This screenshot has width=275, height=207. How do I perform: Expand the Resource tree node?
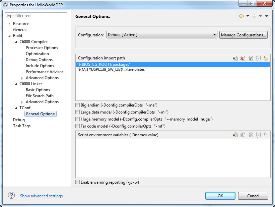9,24
